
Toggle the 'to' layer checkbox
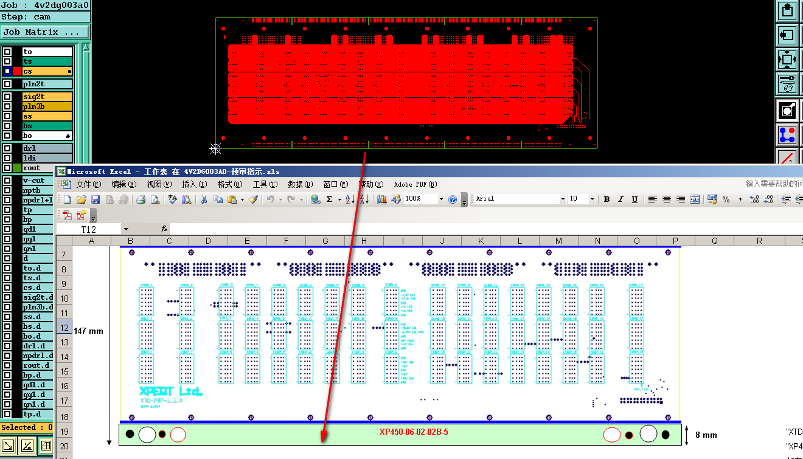(7, 52)
